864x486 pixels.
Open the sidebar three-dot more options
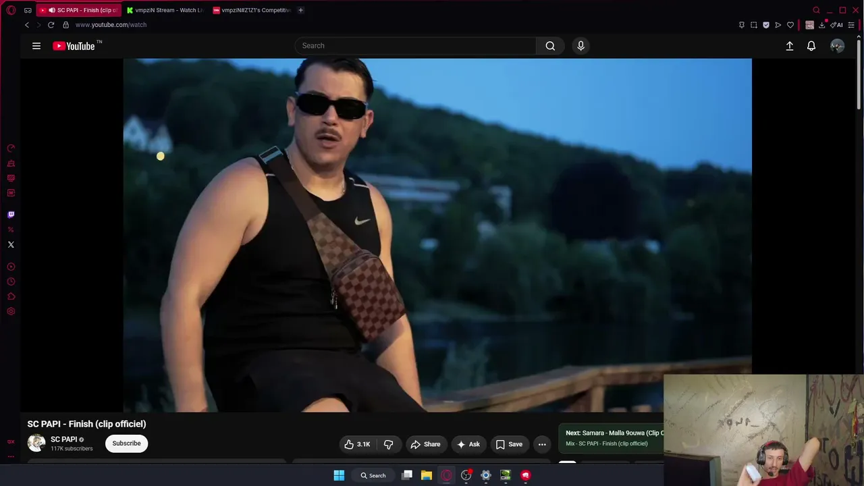coord(11,456)
